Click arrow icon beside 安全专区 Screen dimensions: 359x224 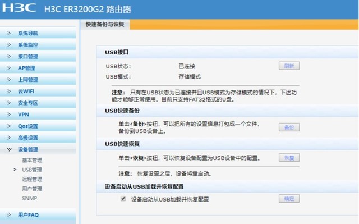point(9,103)
